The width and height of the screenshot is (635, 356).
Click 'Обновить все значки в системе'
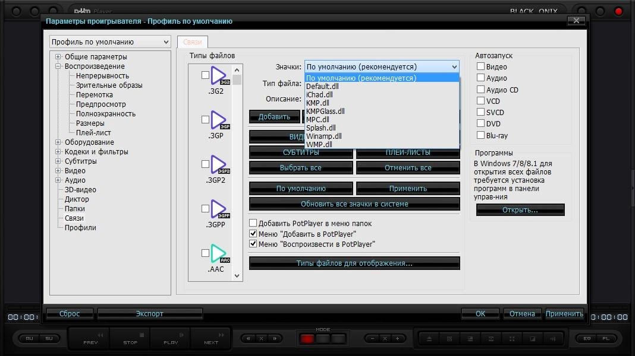point(354,204)
